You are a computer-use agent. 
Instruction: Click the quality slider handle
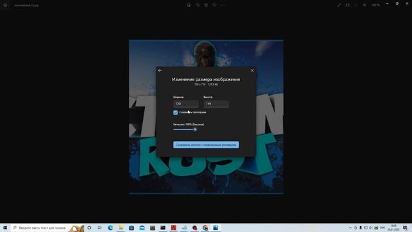pyautogui.click(x=195, y=130)
